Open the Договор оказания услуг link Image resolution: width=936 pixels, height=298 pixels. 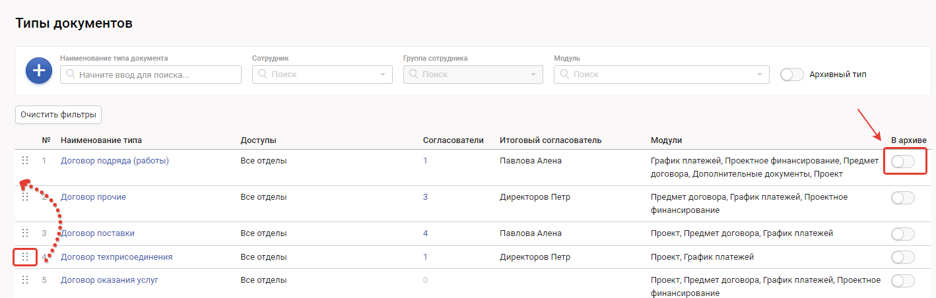109,280
